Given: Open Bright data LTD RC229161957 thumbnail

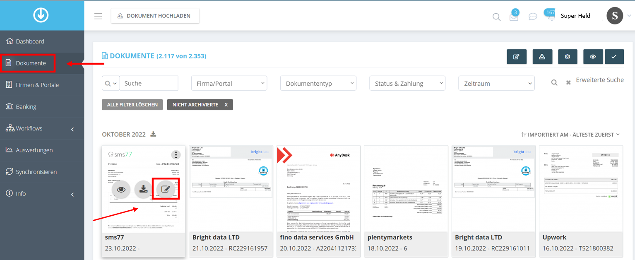Looking at the screenshot, I should pos(231,188).
